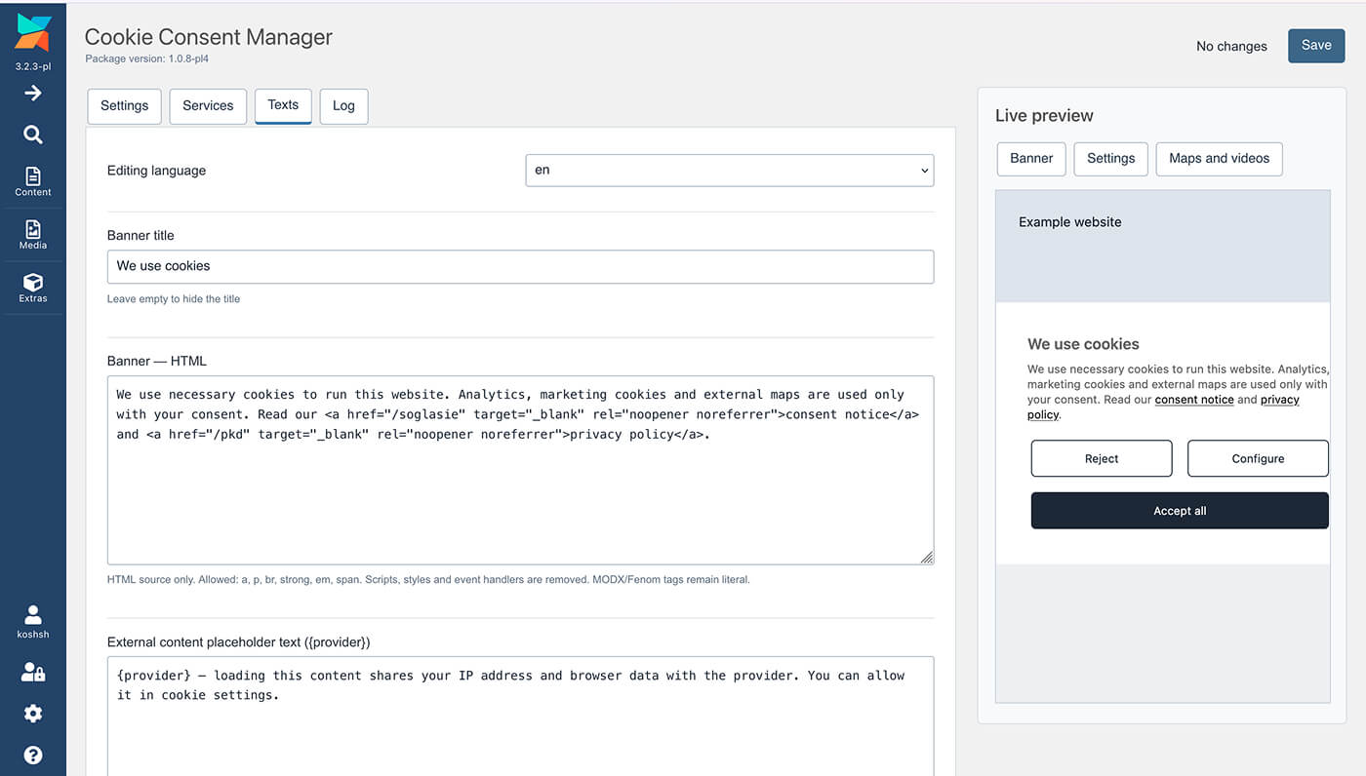Open the Content section icon
The width and height of the screenshot is (1366, 776).
tap(33, 181)
